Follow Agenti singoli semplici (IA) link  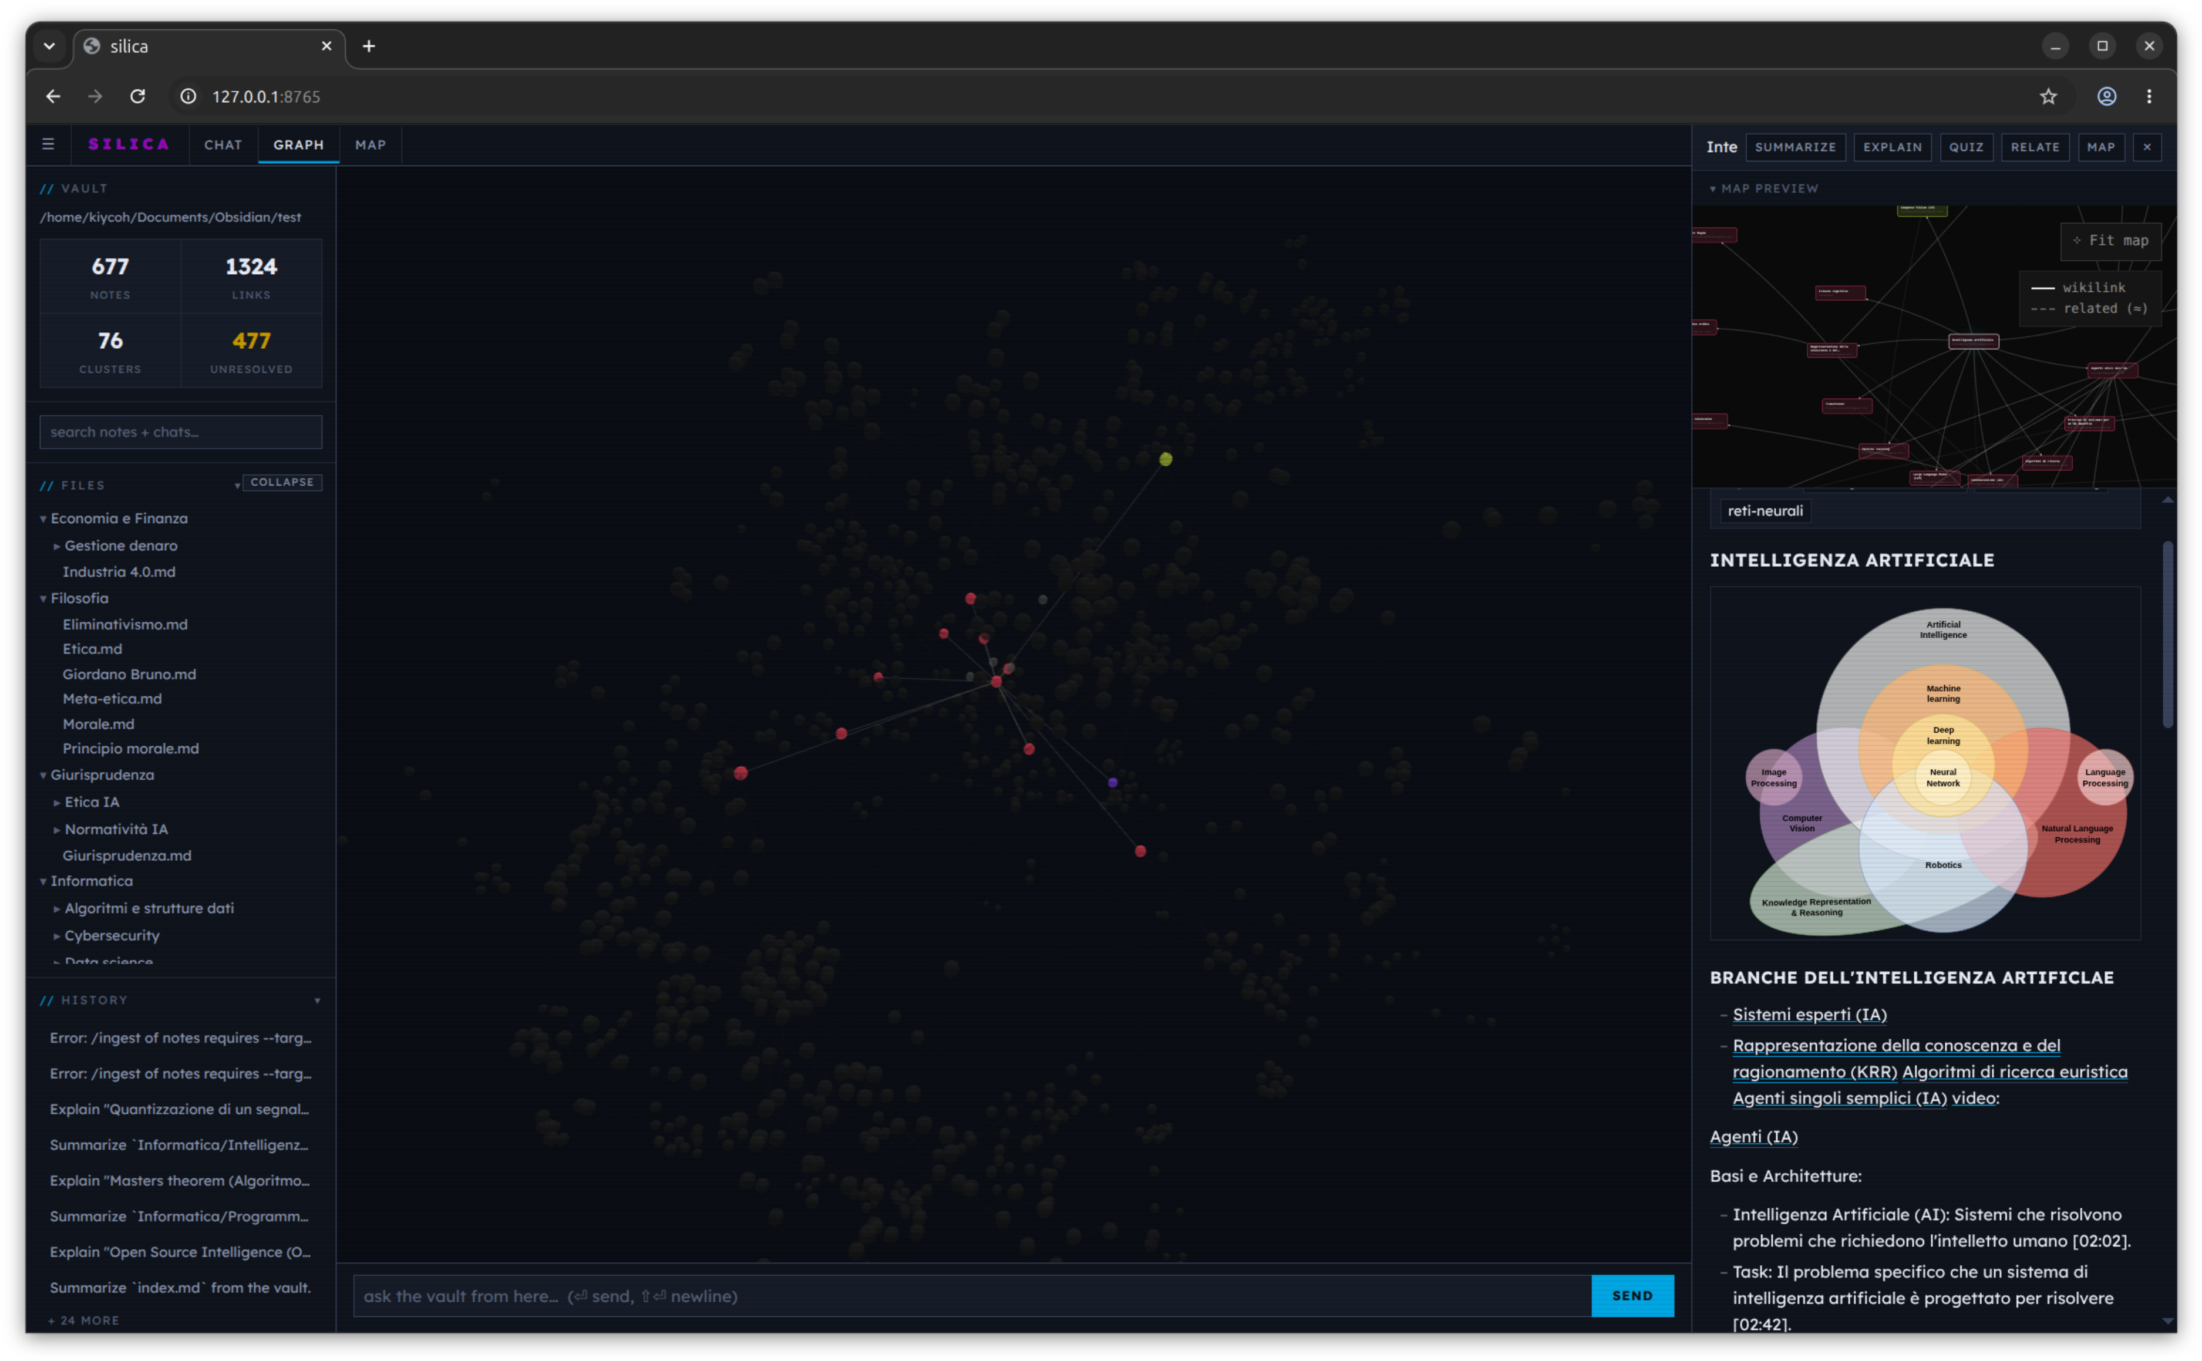click(x=1839, y=1098)
